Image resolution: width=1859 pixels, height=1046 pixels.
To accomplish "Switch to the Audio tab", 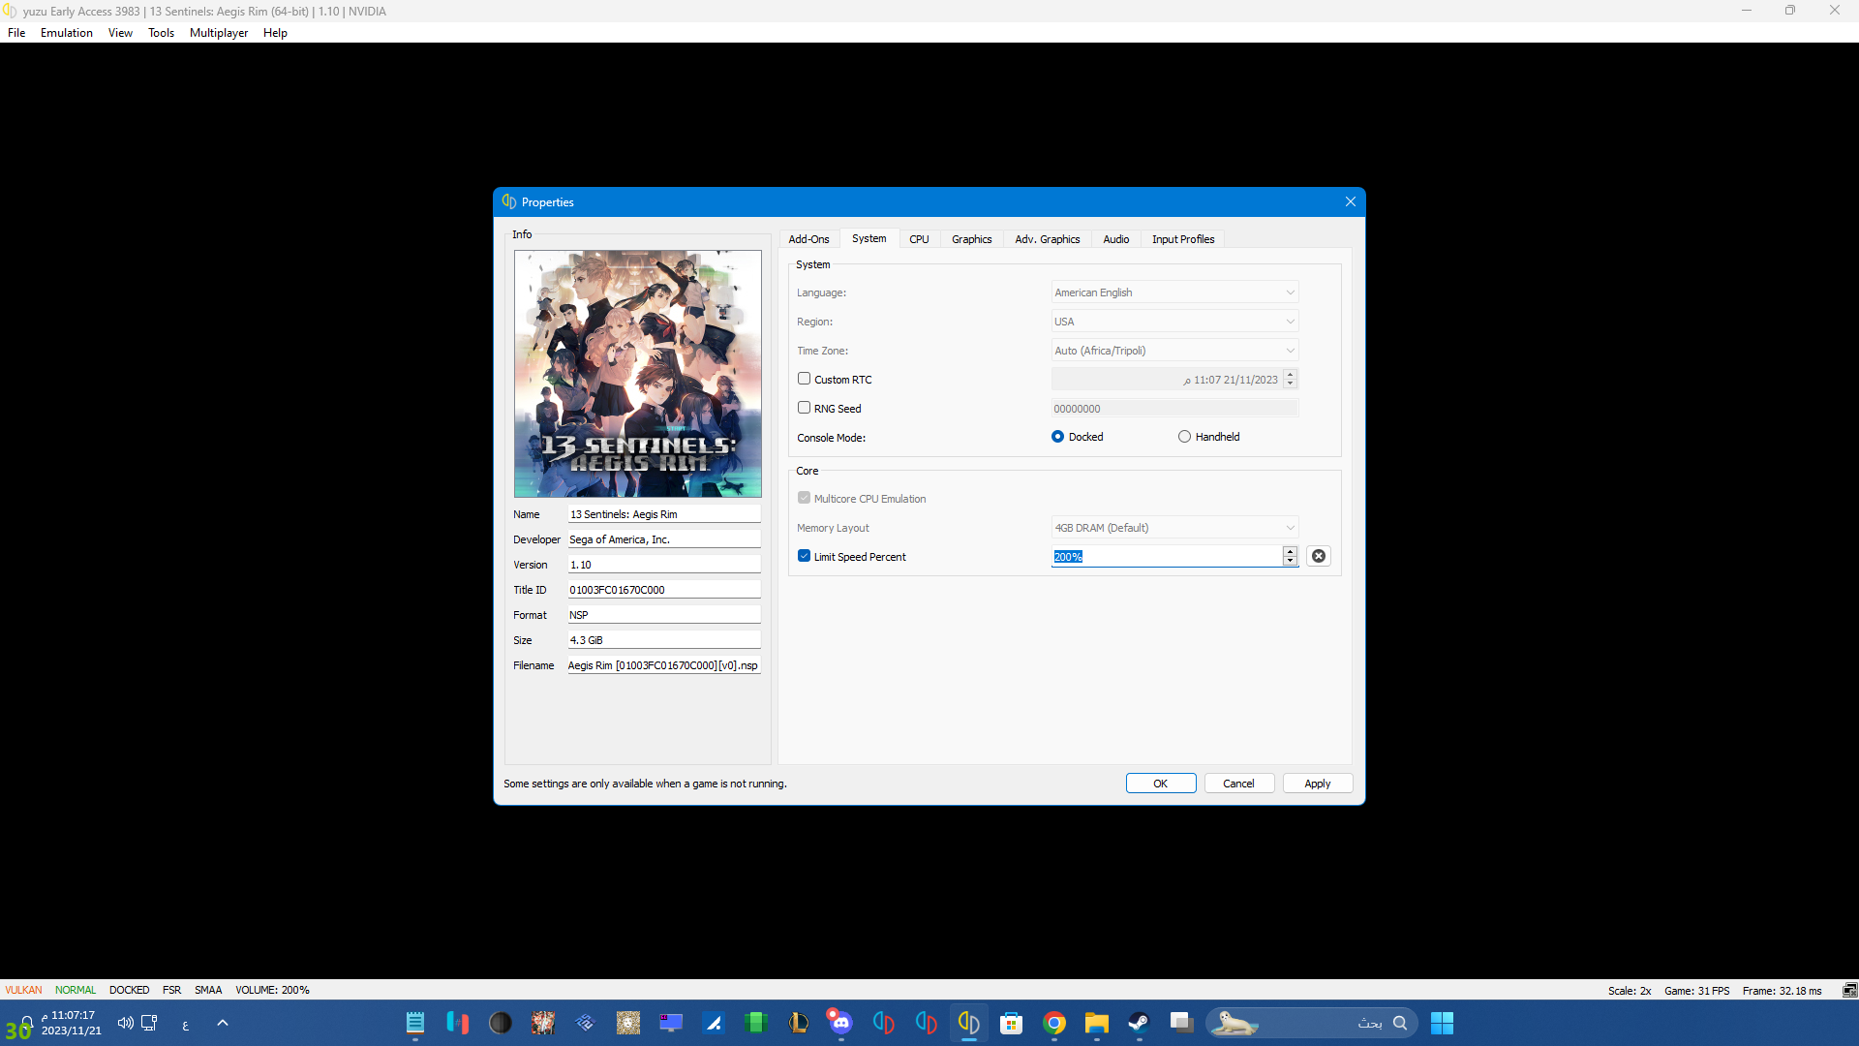I will 1115,239.
